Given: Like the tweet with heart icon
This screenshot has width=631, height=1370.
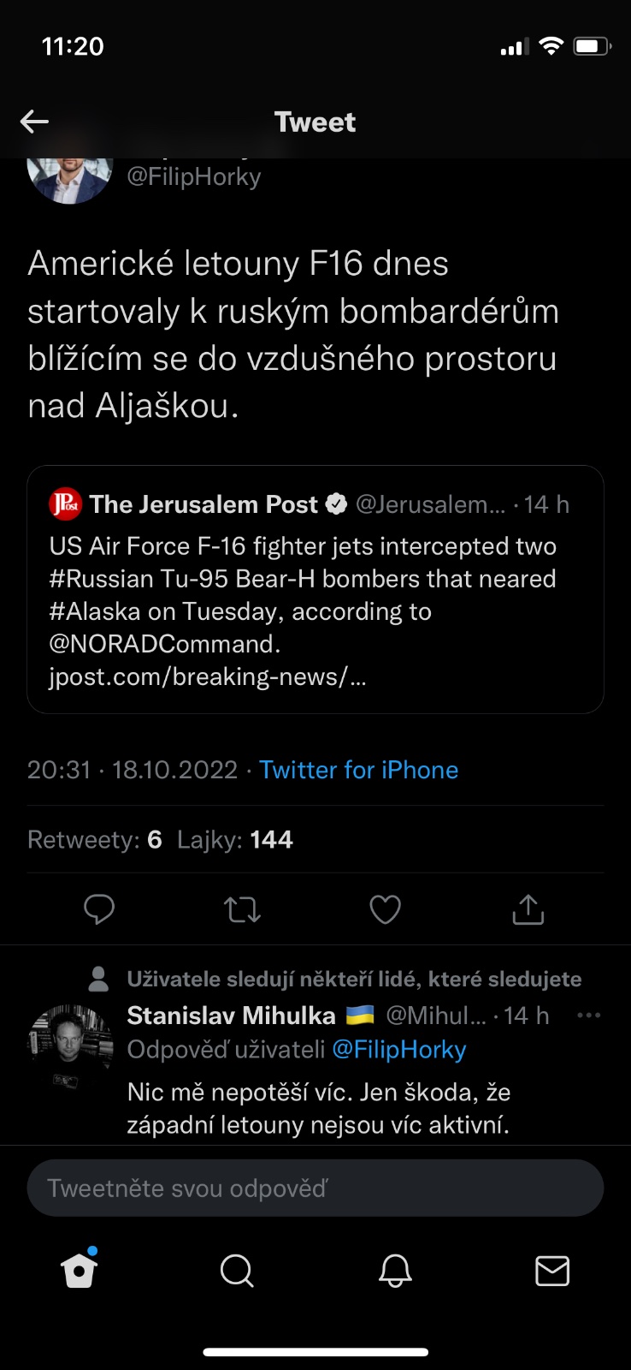Looking at the screenshot, I should click(x=385, y=909).
